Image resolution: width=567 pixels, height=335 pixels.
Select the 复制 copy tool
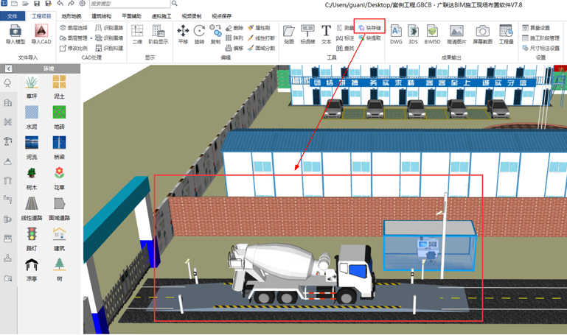tap(215, 35)
